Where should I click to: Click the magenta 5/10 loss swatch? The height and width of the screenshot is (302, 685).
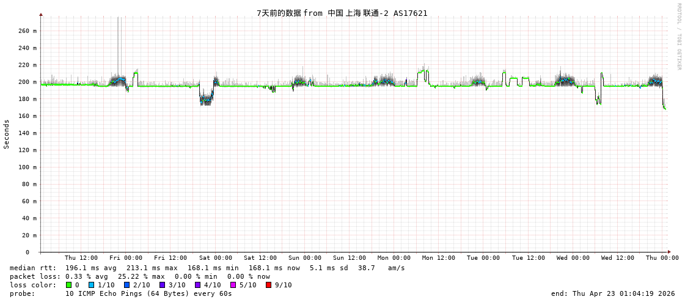(x=233, y=285)
